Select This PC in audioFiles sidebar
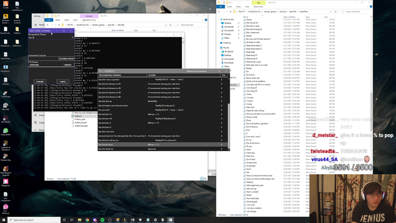This screenshot has height=223, width=396. (225, 48)
